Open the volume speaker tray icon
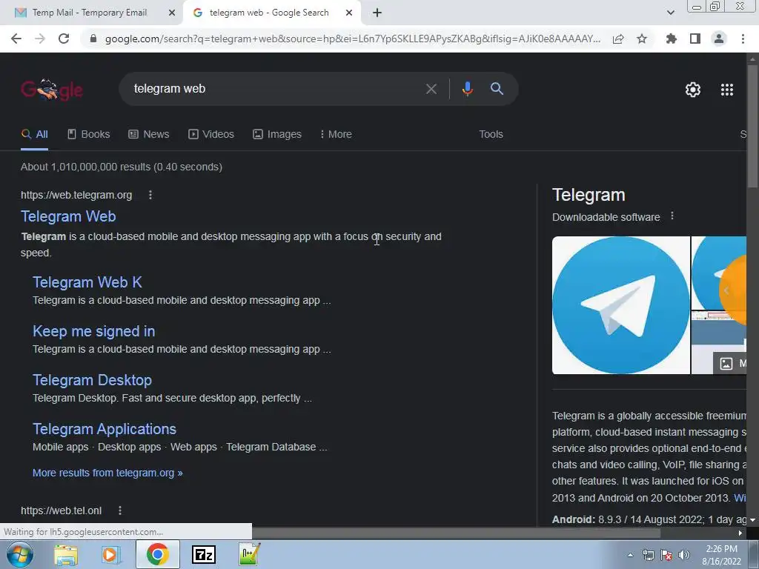 click(x=684, y=556)
